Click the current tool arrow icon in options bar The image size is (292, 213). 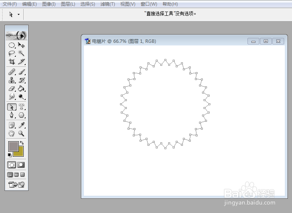click(x=11, y=14)
